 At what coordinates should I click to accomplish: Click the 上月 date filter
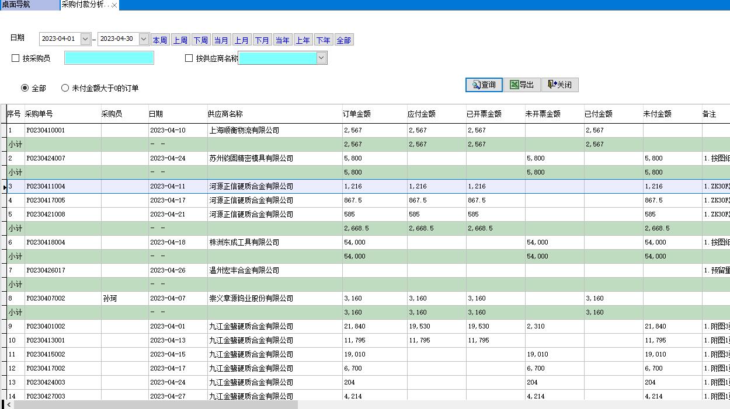(x=242, y=39)
